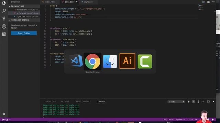Open the Explorer view in activity bar
The image size is (220, 123).
tap(4, 3)
